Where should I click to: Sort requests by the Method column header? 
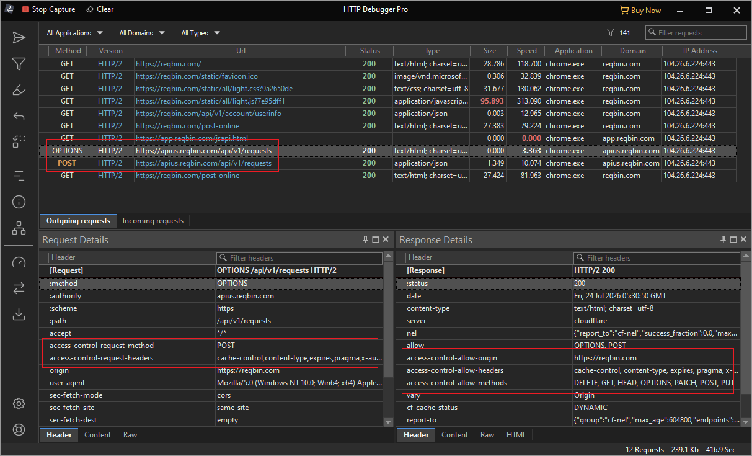[x=68, y=51]
